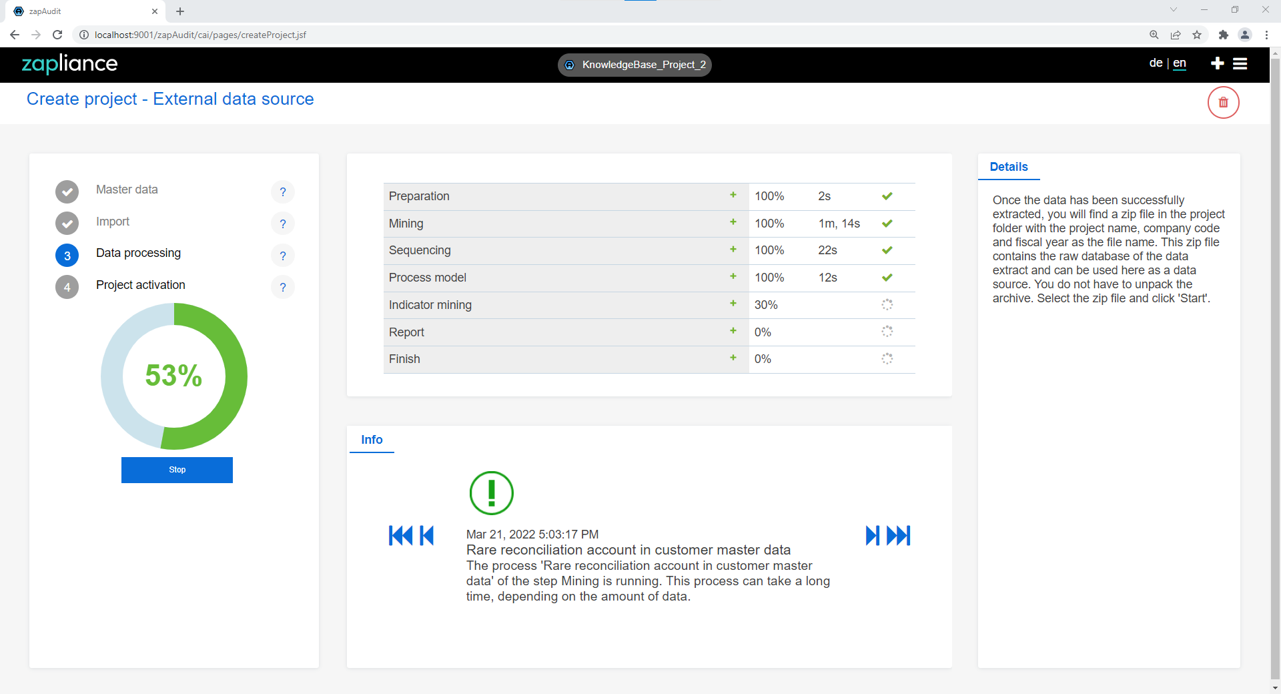Image resolution: width=1281 pixels, height=694 pixels.
Task: Open help for Master data step
Action: [x=283, y=192]
